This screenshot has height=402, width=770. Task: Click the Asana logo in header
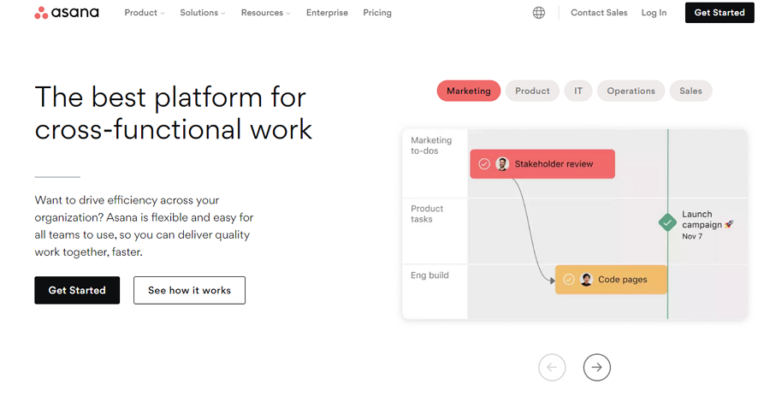click(66, 13)
